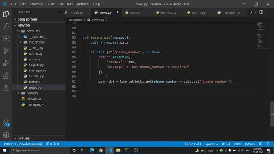Open the Extensions view
The width and height of the screenshot is (274, 154).
click(x=6, y=76)
